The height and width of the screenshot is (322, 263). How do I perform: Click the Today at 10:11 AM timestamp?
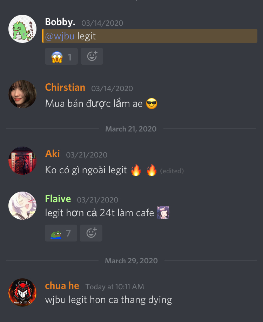115,287
